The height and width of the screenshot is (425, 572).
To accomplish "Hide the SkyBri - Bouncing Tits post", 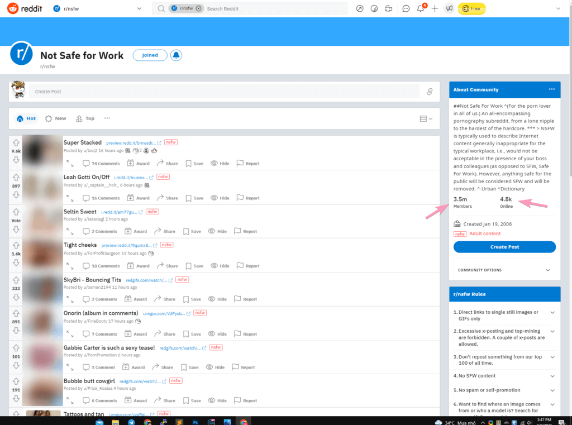I will pyautogui.click(x=217, y=299).
